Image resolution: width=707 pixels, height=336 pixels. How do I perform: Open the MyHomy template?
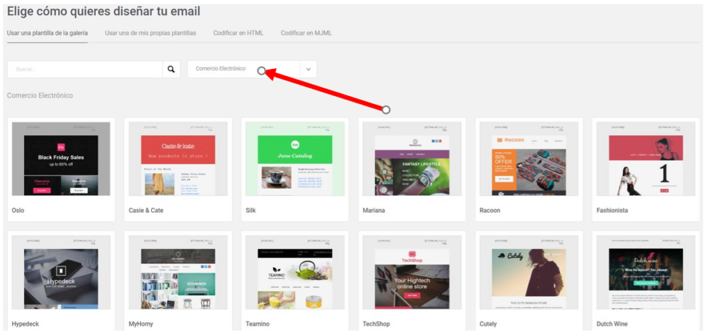pos(178,273)
